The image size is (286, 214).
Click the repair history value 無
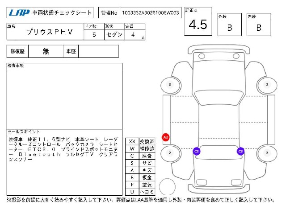point(46,52)
